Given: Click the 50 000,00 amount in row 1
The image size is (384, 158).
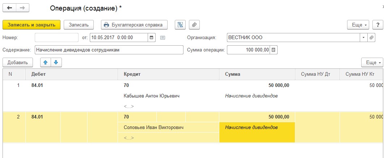Looking at the screenshot, I should (279, 86).
